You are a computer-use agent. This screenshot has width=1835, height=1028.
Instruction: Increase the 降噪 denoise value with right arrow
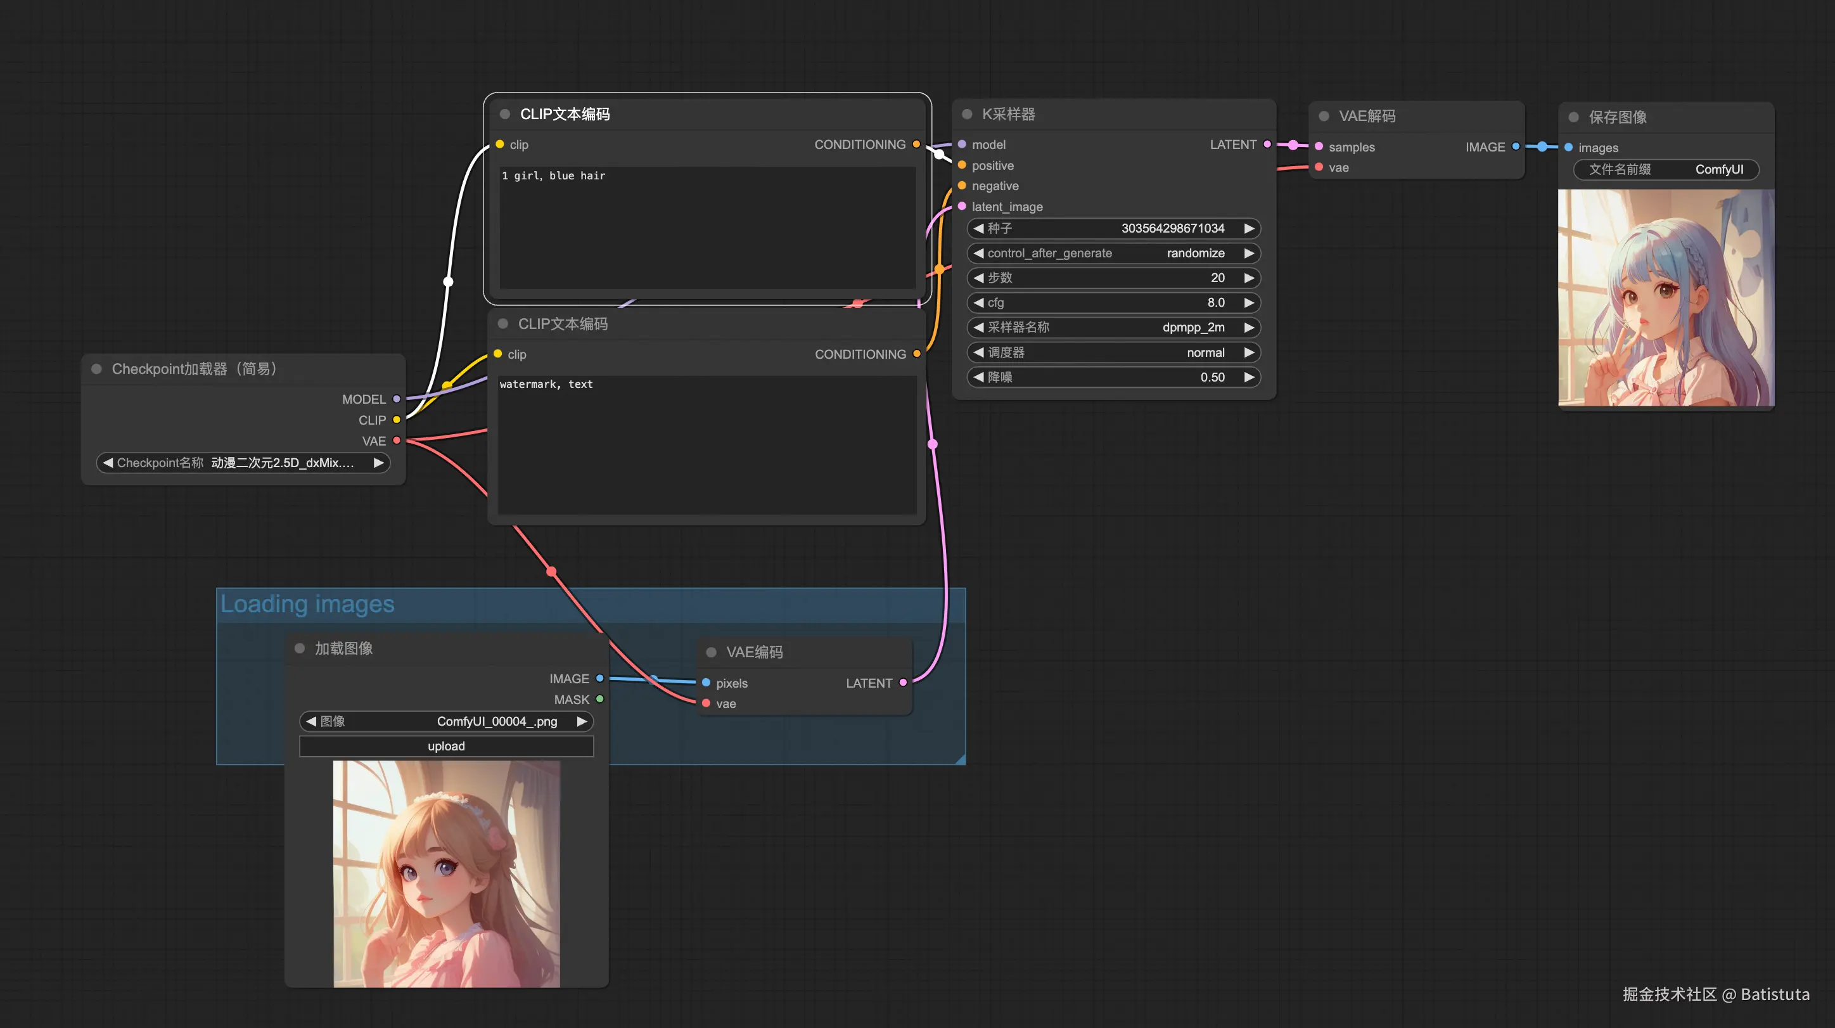[x=1249, y=377]
